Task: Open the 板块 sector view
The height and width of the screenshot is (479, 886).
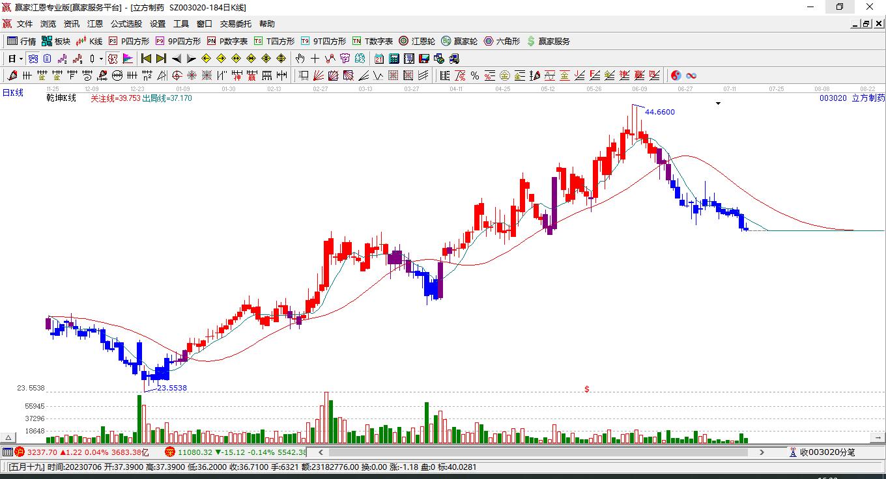Action: (x=56, y=41)
